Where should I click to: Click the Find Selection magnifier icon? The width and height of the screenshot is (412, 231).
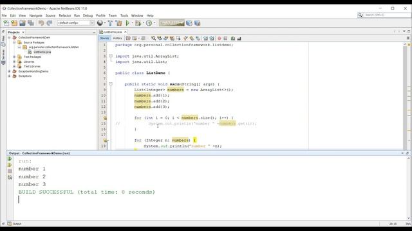coord(153,38)
